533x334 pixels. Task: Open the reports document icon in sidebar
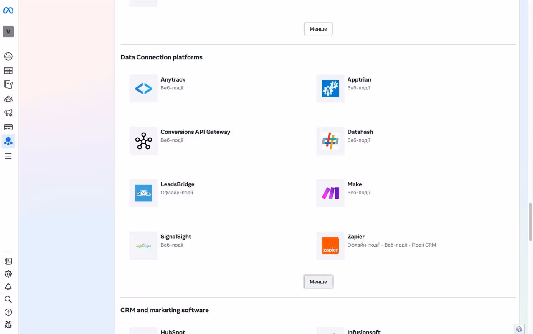click(8, 84)
